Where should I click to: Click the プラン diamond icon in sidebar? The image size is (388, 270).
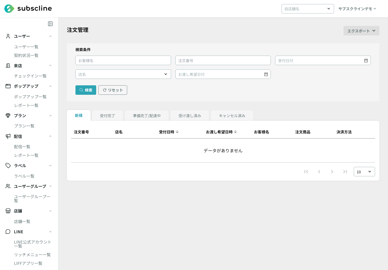click(8, 116)
